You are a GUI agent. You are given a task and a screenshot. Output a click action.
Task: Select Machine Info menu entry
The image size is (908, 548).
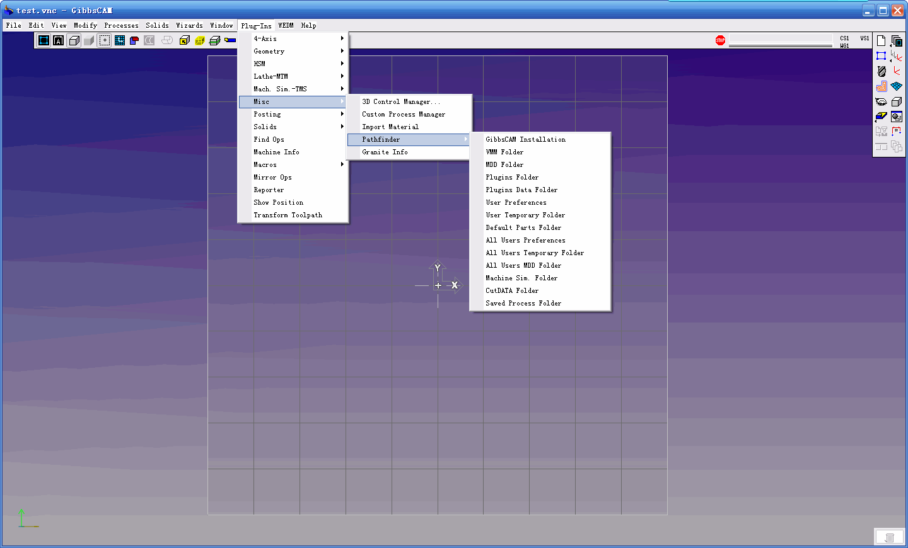point(293,152)
